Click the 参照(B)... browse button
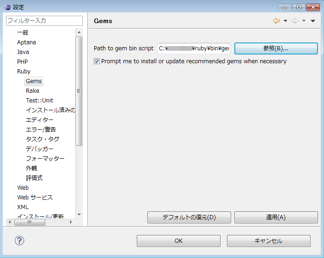The height and width of the screenshot is (258, 324). click(276, 48)
